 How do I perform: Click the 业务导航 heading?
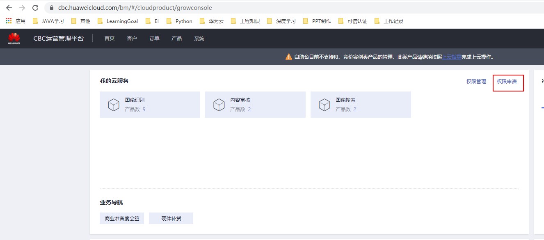coord(111,202)
